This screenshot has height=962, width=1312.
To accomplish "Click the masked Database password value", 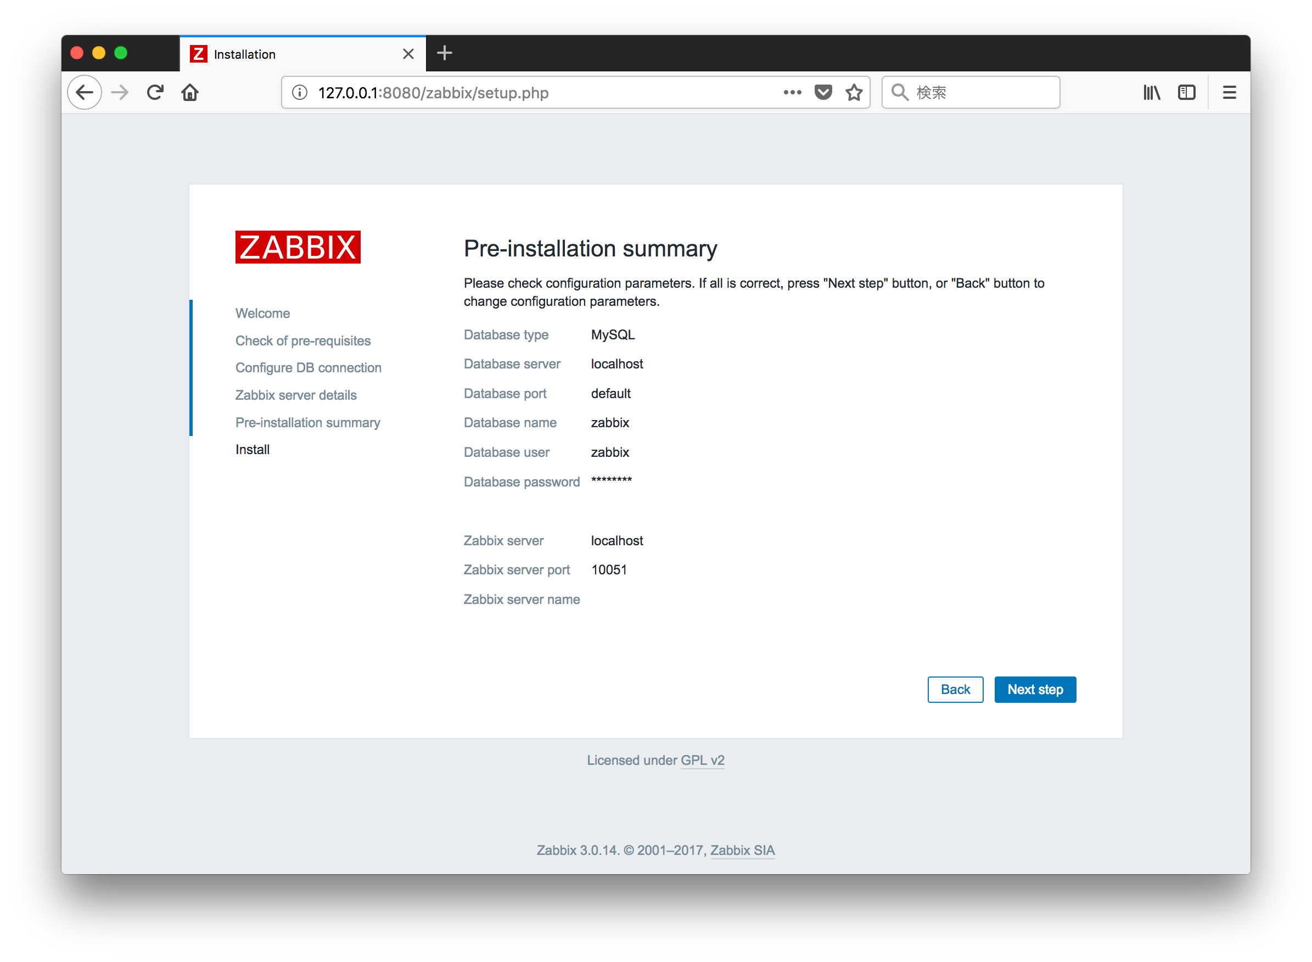I will coord(611,480).
